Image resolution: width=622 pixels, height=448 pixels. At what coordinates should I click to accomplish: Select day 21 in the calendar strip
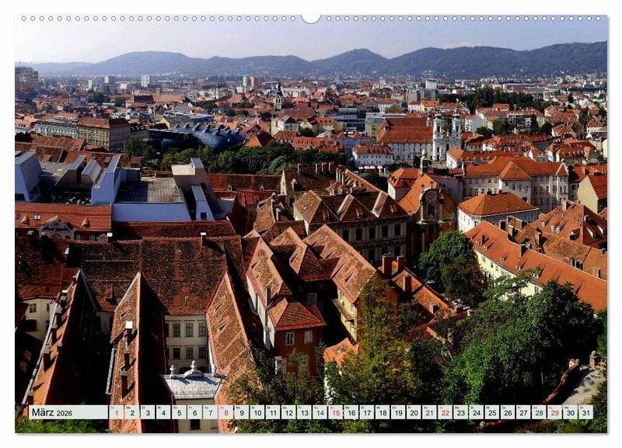[x=430, y=412]
